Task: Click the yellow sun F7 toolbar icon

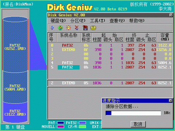Action: point(69,28)
